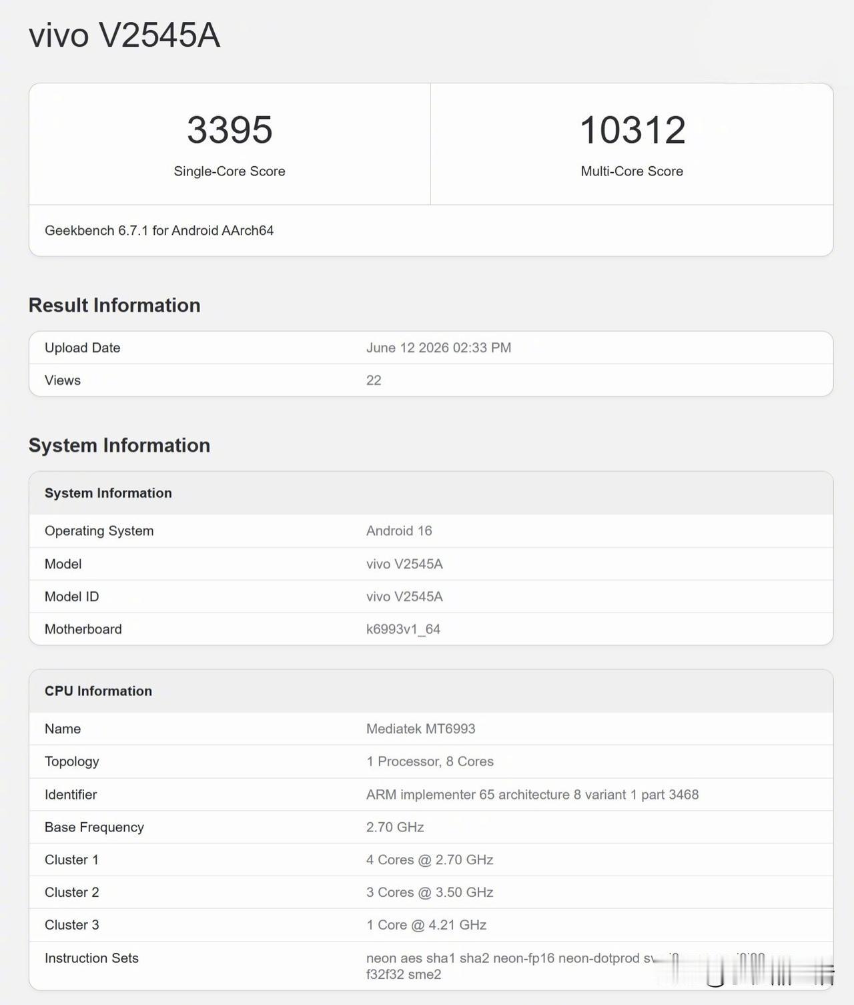
Task: Click the 'Topology' row label
Action: (x=71, y=761)
